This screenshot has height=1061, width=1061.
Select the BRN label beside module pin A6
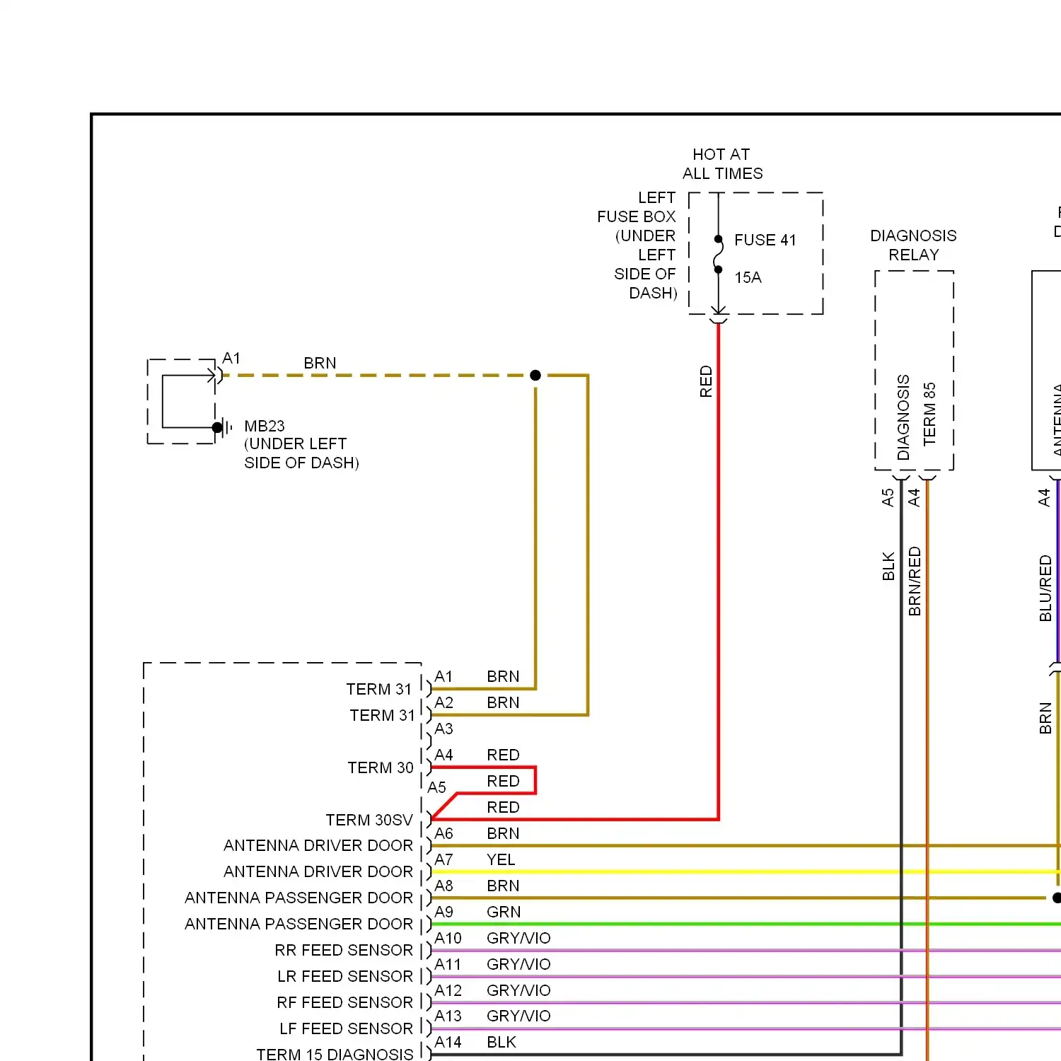[x=503, y=834]
